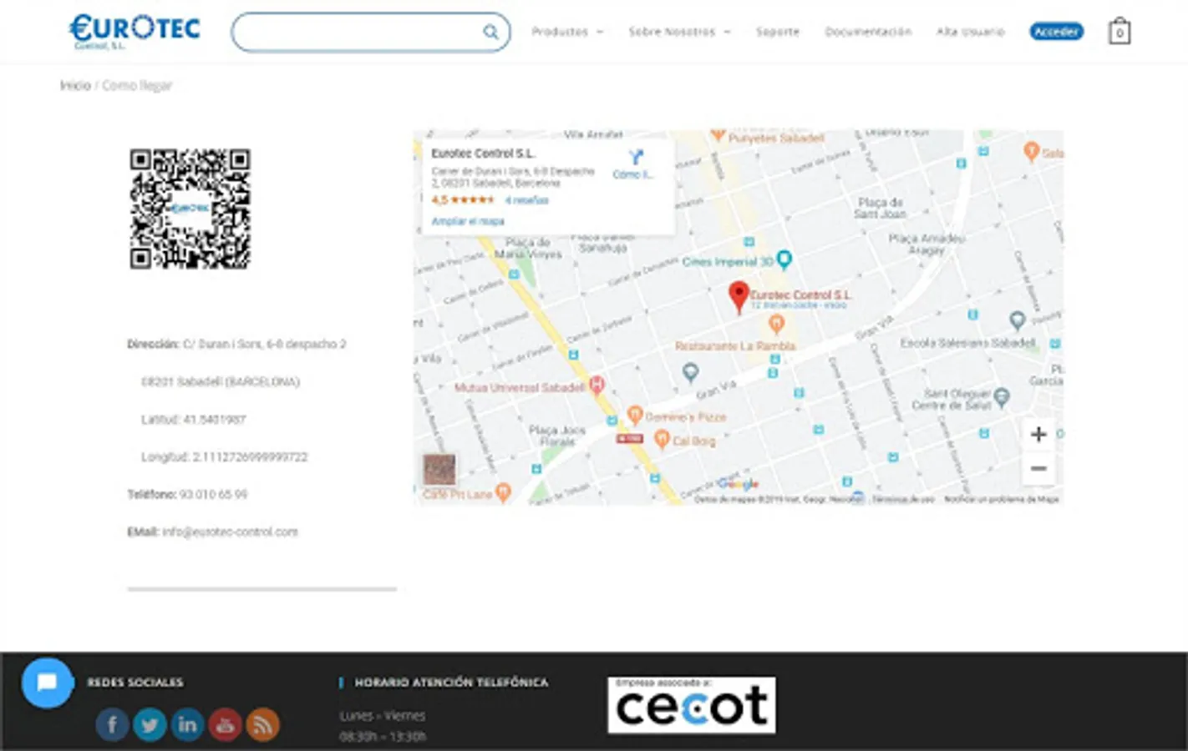Switch to satellite view thumbnail
The image size is (1188, 751).
click(x=439, y=470)
